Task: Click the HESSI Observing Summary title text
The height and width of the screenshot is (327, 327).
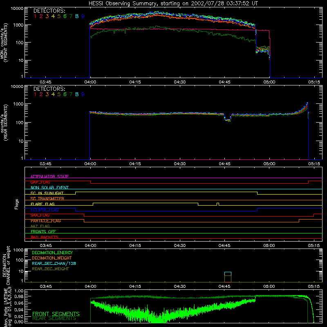Action: coord(173,4)
